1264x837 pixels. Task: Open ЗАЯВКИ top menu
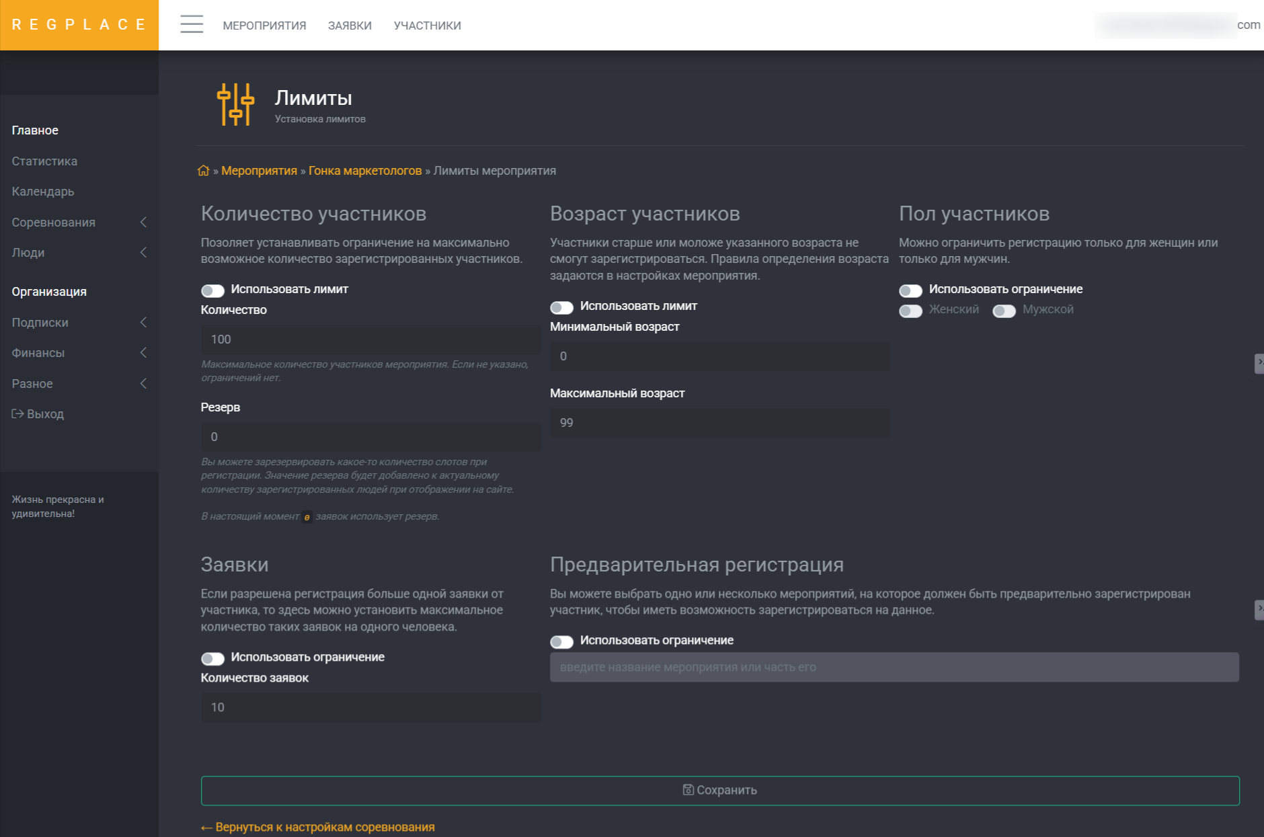pos(350,26)
